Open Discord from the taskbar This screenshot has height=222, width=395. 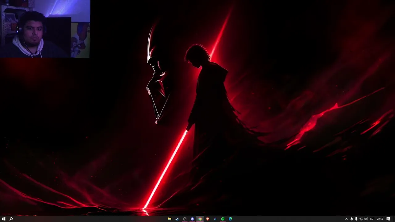(x=192, y=219)
